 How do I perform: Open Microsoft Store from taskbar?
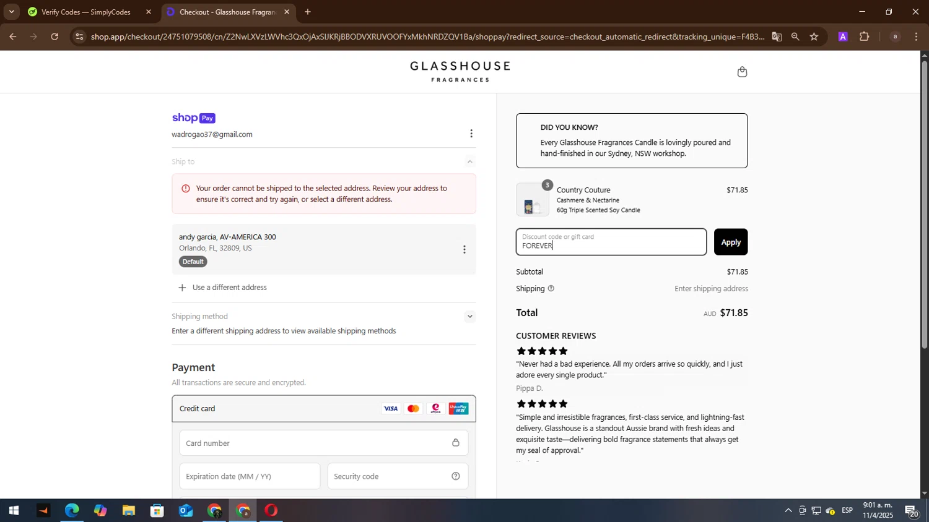[157, 511]
